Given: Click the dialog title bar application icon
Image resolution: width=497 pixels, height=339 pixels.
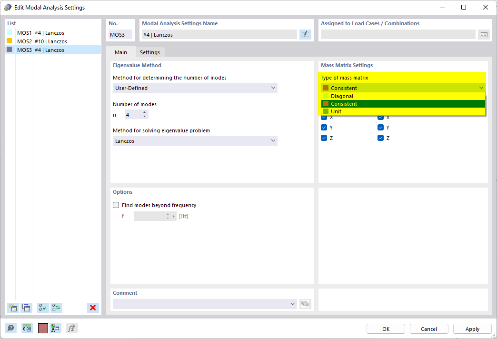Looking at the screenshot, I should pos(8,7).
